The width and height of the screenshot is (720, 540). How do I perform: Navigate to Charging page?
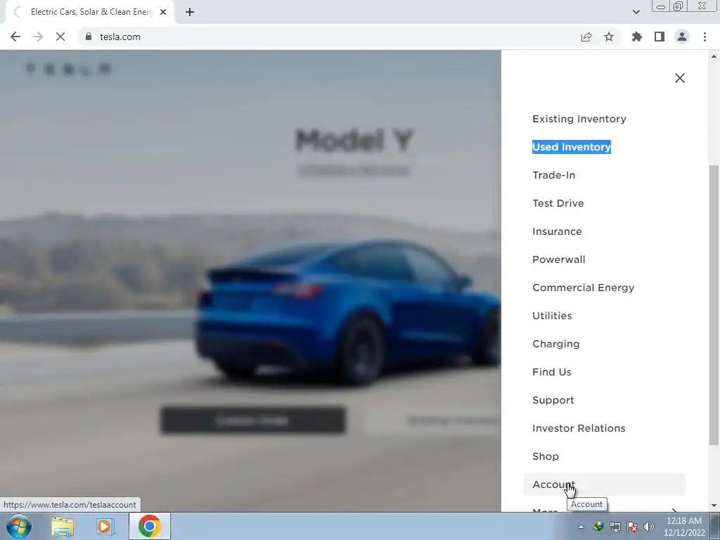click(555, 344)
